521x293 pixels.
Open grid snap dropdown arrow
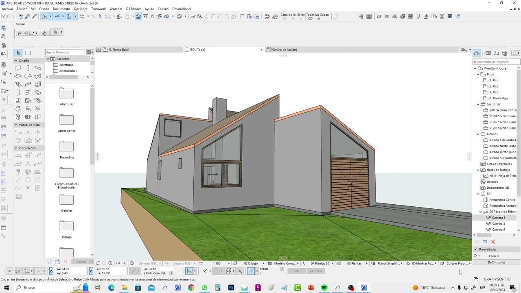point(88,16)
